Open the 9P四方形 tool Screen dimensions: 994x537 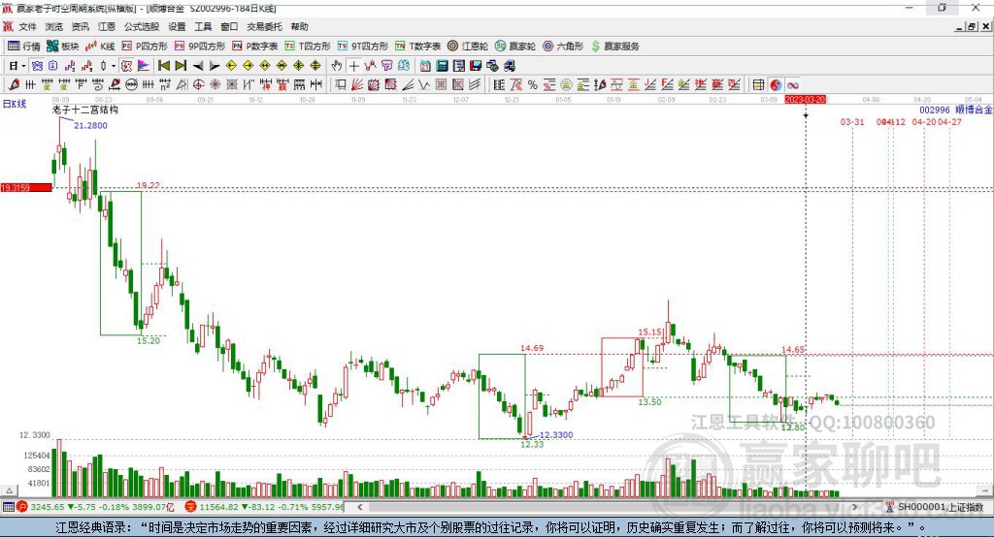pyautogui.click(x=200, y=47)
